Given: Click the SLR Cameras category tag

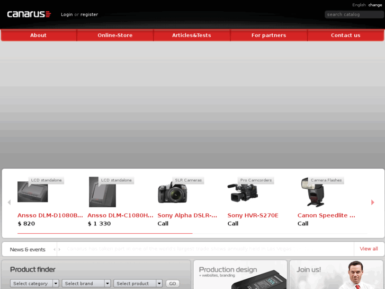Looking at the screenshot, I should (x=188, y=180).
